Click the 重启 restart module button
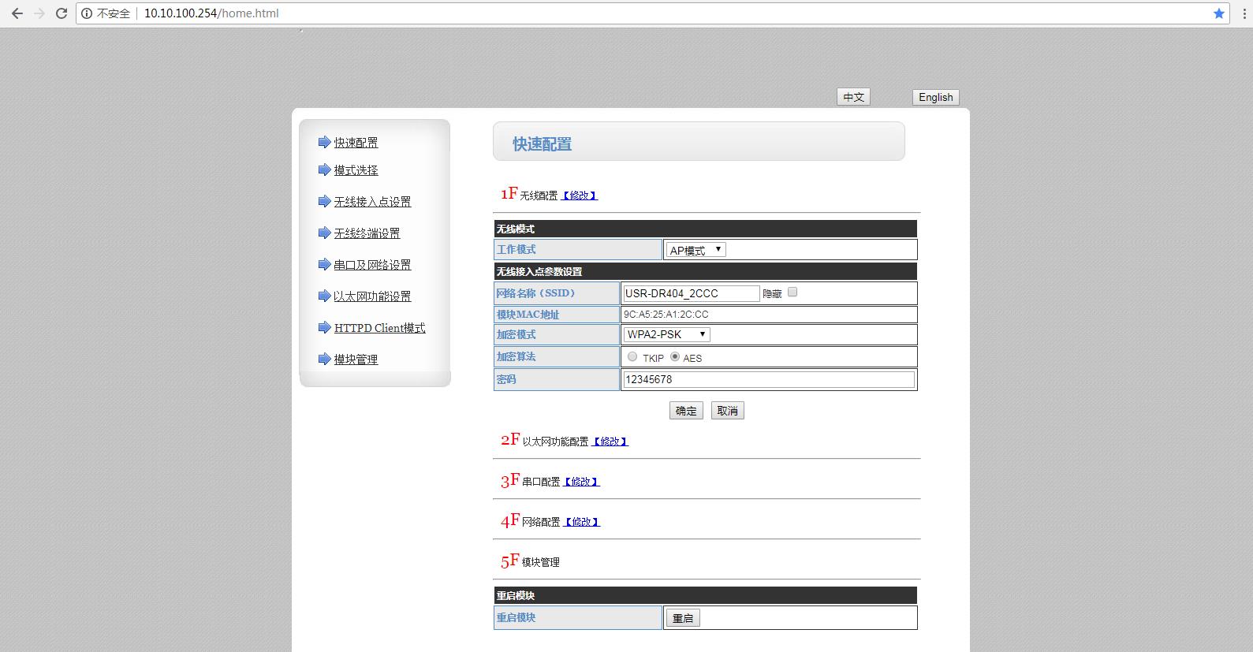The width and height of the screenshot is (1253, 652). (683, 618)
